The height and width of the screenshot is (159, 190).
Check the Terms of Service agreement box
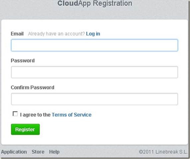pyautogui.click(x=15, y=114)
